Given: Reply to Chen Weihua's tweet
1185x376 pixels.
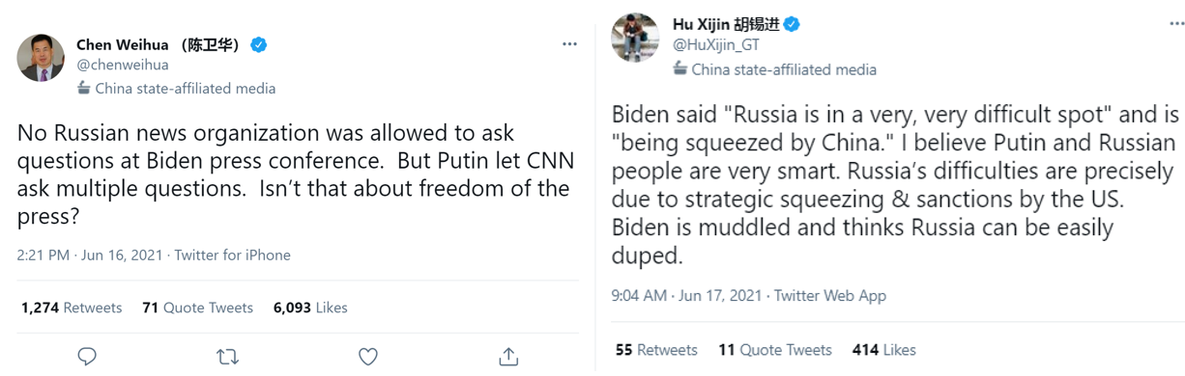Looking at the screenshot, I should click(x=87, y=357).
